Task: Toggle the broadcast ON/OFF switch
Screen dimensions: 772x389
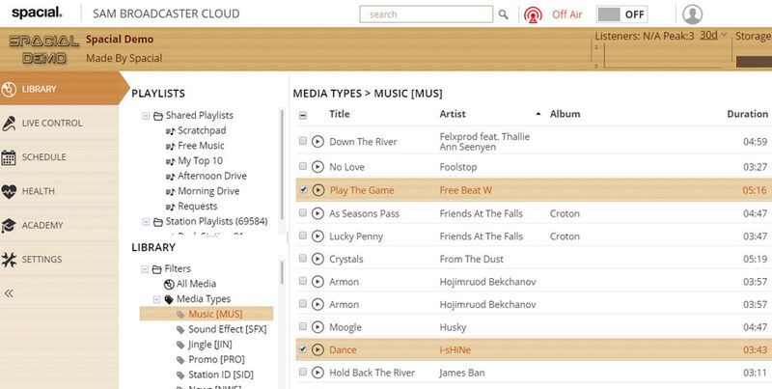Action: click(x=621, y=14)
